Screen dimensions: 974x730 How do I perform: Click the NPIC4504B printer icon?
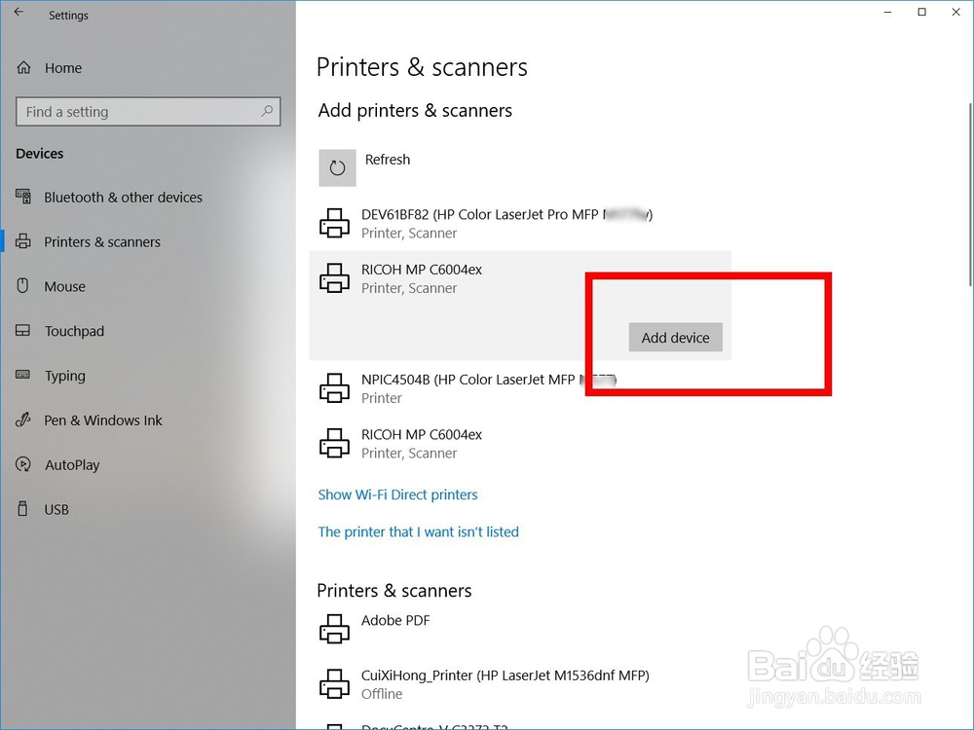(335, 388)
